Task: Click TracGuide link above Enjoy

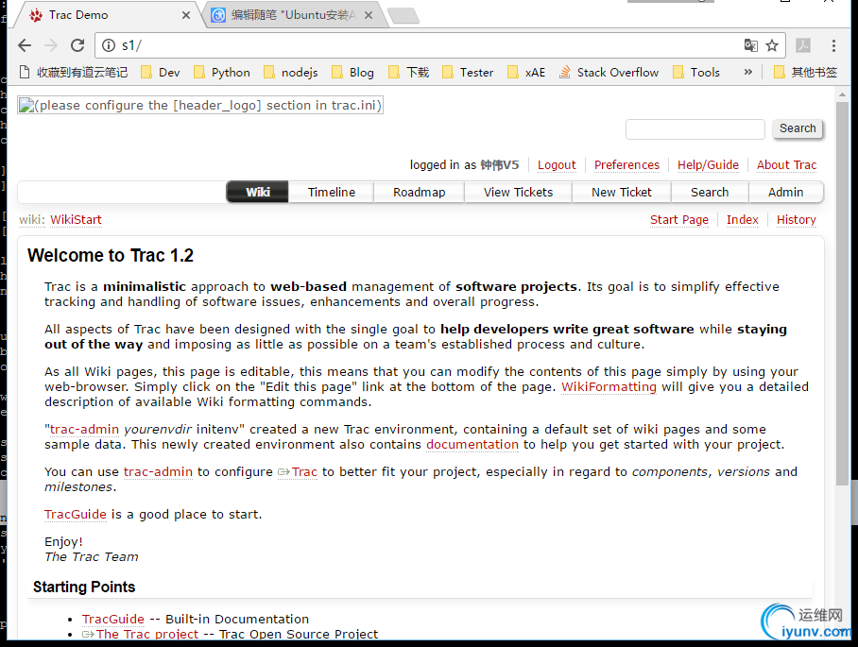Action: [76, 514]
